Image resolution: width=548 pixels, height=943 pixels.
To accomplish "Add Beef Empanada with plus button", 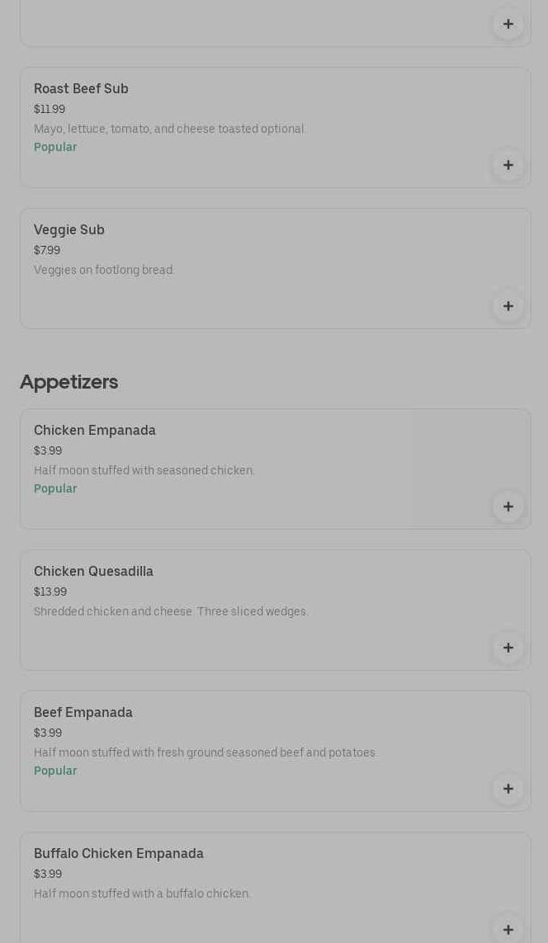I will coord(508,789).
